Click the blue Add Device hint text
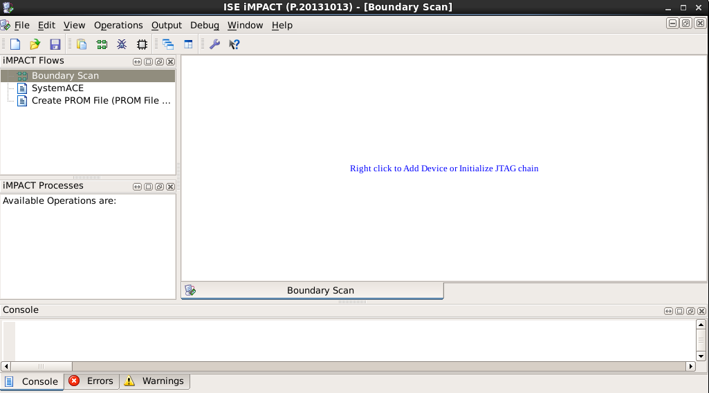Image resolution: width=709 pixels, height=393 pixels. pyautogui.click(x=444, y=169)
